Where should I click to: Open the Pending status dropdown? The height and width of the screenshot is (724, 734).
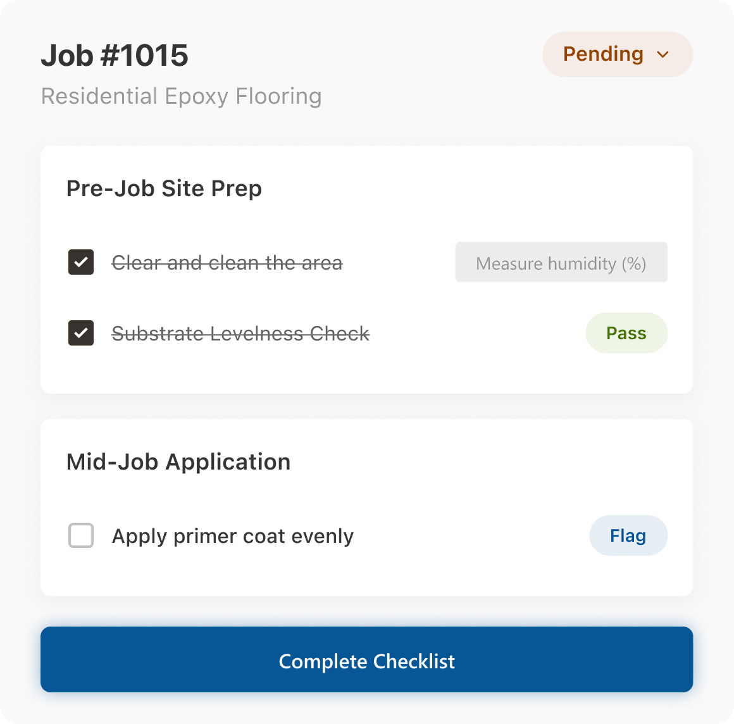(x=617, y=54)
